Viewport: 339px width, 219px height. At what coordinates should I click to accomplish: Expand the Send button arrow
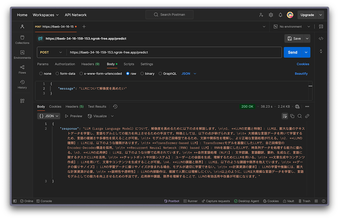[306, 52]
